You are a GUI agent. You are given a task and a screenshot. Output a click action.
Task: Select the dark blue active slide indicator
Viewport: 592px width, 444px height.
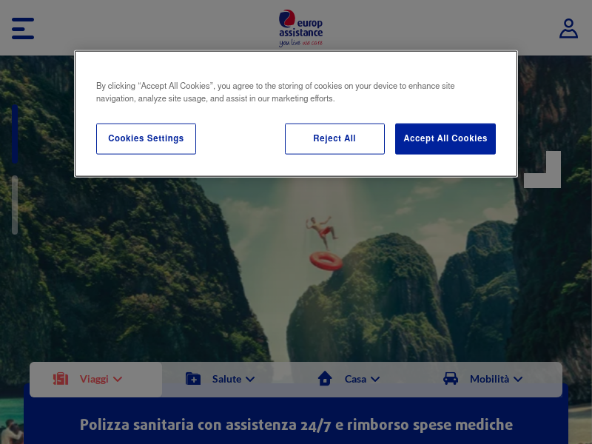(15, 134)
